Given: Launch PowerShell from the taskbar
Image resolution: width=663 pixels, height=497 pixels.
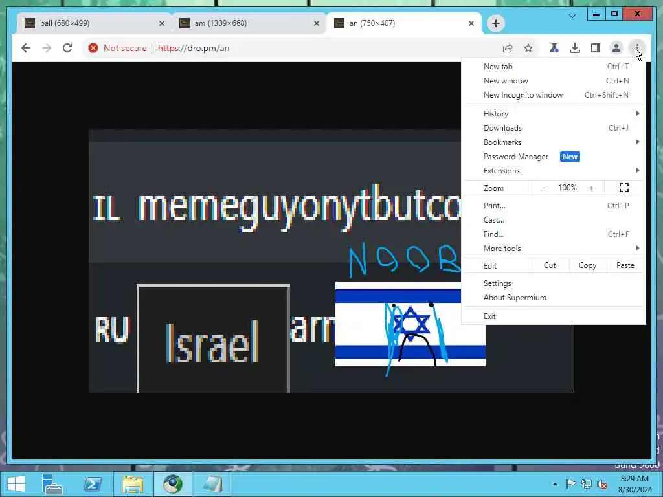Looking at the screenshot, I should click(93, 484).
